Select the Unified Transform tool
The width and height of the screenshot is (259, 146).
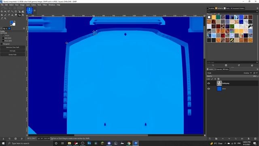[x=19, y=11]
